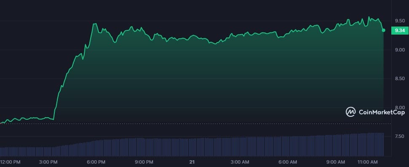Click the 12:00 PM time axis label

[10, 162]
